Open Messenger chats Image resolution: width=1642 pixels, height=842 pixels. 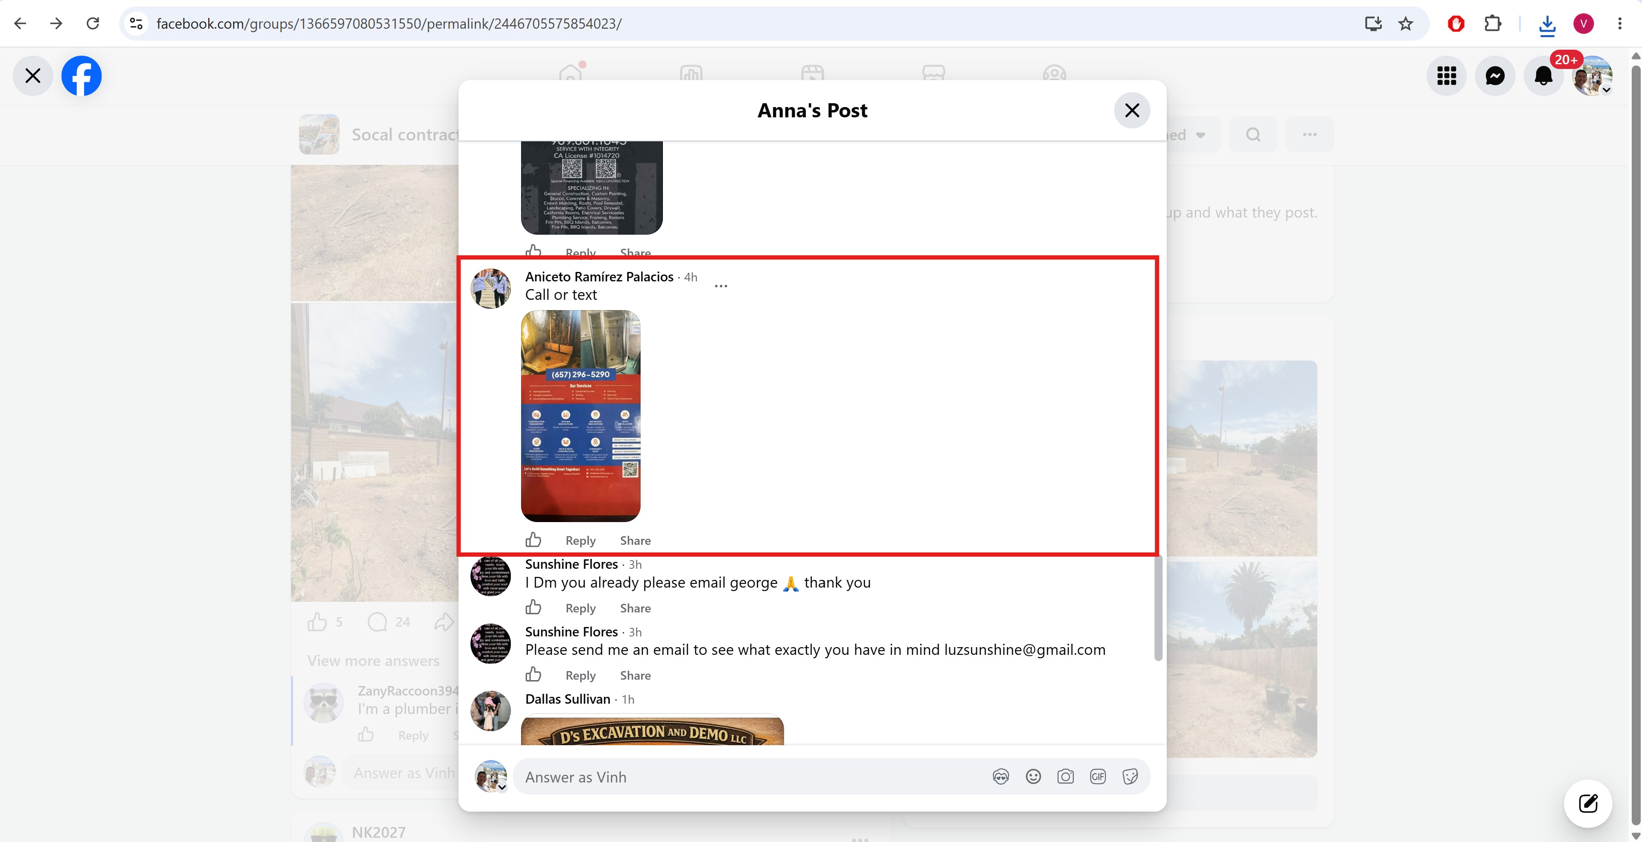tap(1495, 76)
